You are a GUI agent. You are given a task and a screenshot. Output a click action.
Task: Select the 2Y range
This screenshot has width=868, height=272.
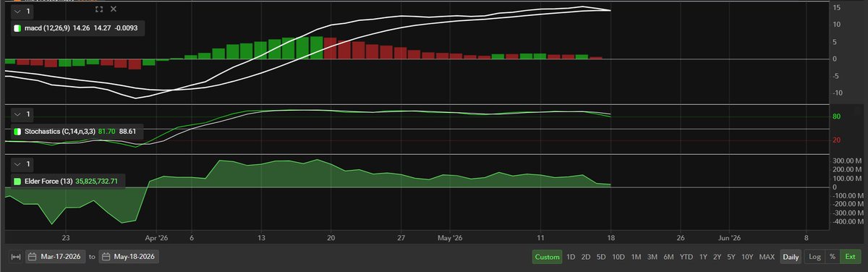coord(717,257)
